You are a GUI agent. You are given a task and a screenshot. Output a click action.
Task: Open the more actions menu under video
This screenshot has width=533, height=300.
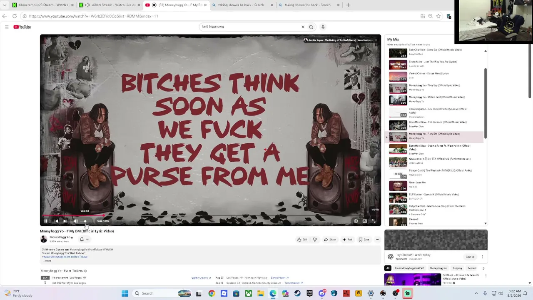tap(377, 240)
